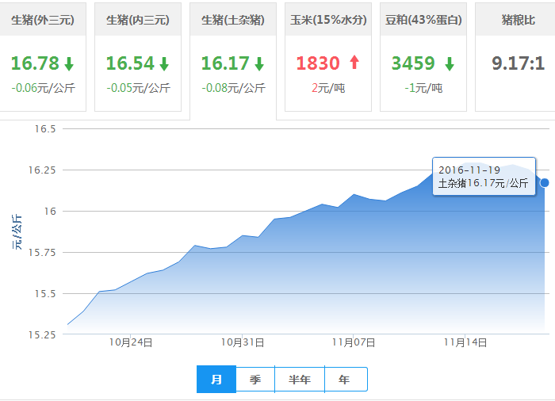Select the 月 monthly range button
The image size is (555, 401).
coord(216,380)
